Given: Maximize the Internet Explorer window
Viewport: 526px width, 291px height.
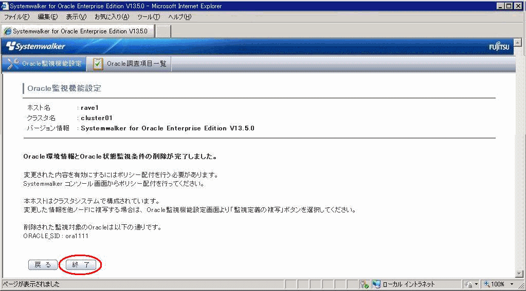Looking at the screenshot, I should (509, 6).
